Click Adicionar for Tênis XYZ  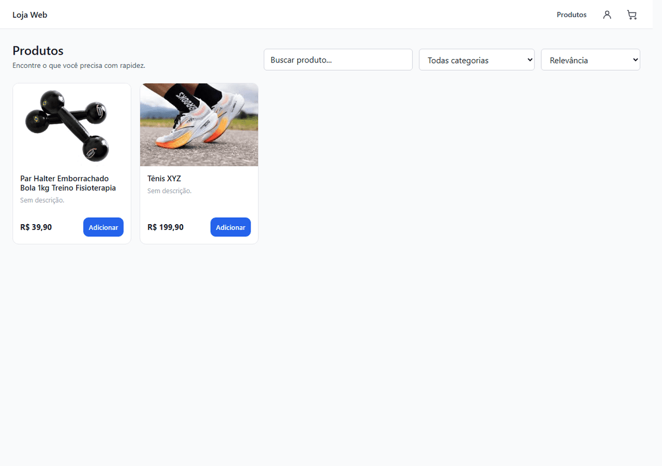[230, 227]
